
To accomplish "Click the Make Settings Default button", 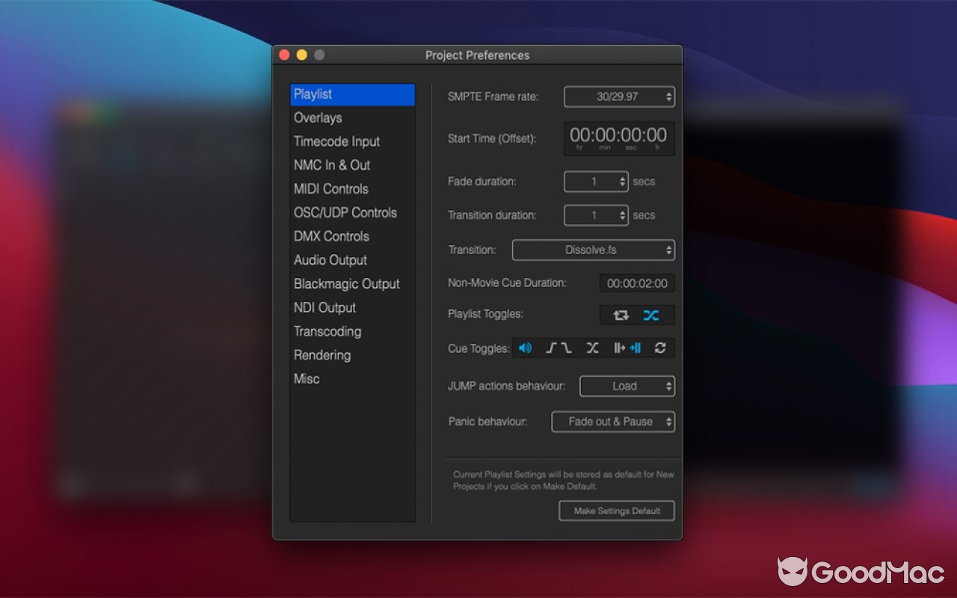I will point(616,511).
